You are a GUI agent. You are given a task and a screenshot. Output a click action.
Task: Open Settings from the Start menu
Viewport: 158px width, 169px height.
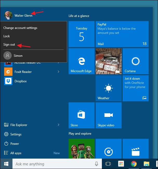16,134
